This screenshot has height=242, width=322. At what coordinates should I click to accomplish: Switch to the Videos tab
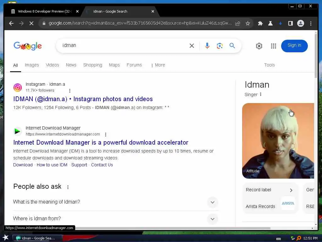(53, 65)
